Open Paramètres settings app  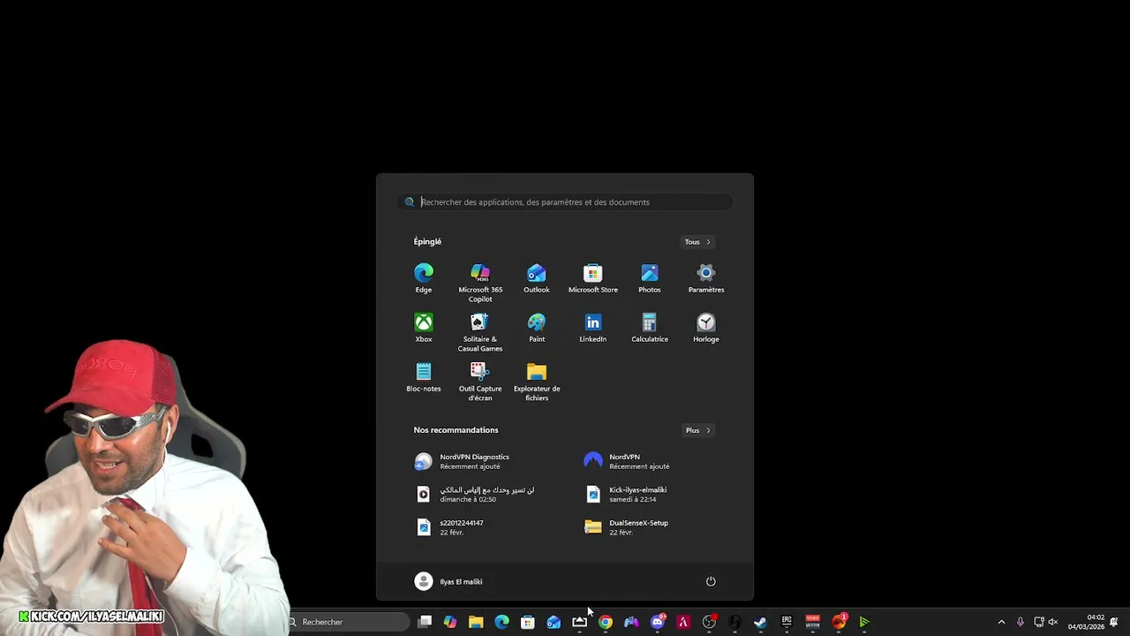[x=706, y=277]
